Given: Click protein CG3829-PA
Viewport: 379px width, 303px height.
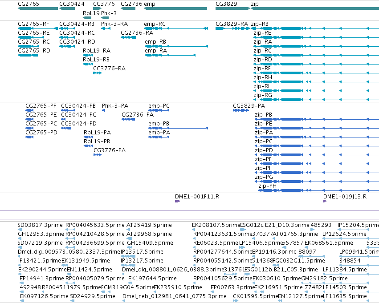Looking at the screenshot, I should coord(249,106).
